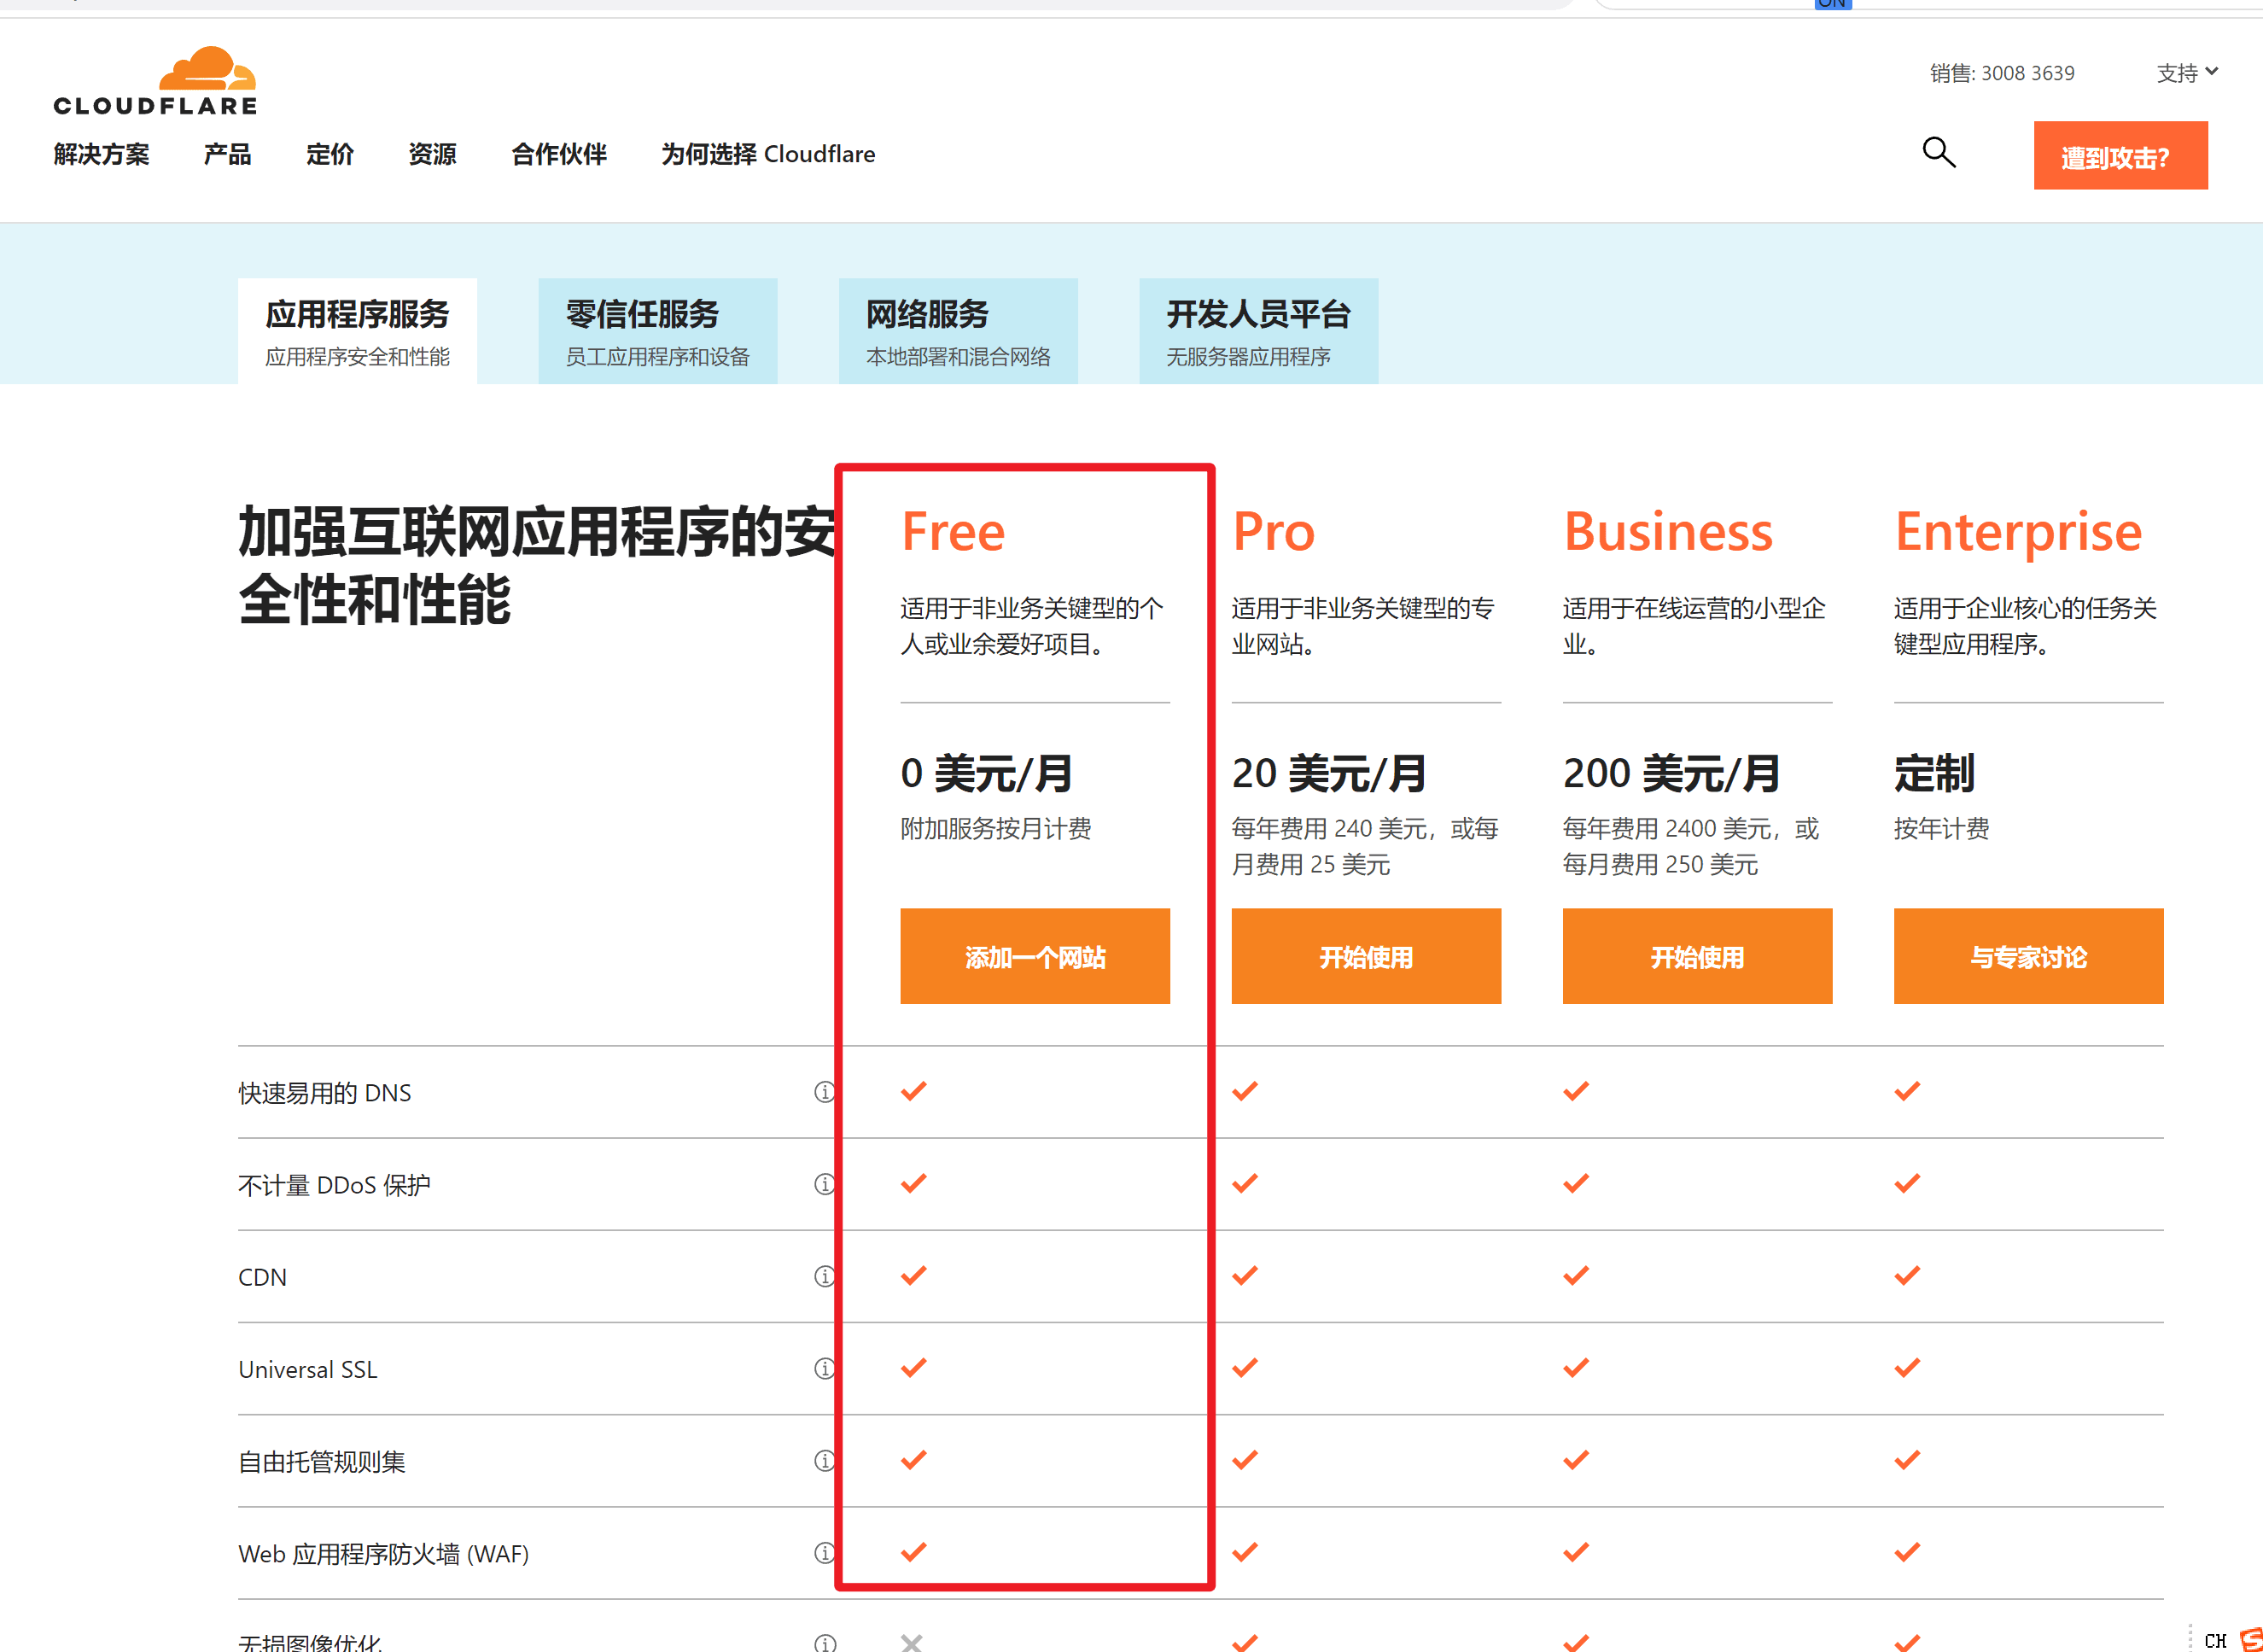Click 添加一个网站 under Free plan
Screen dimensions: 2263x1652
[x=1035, y=956]
